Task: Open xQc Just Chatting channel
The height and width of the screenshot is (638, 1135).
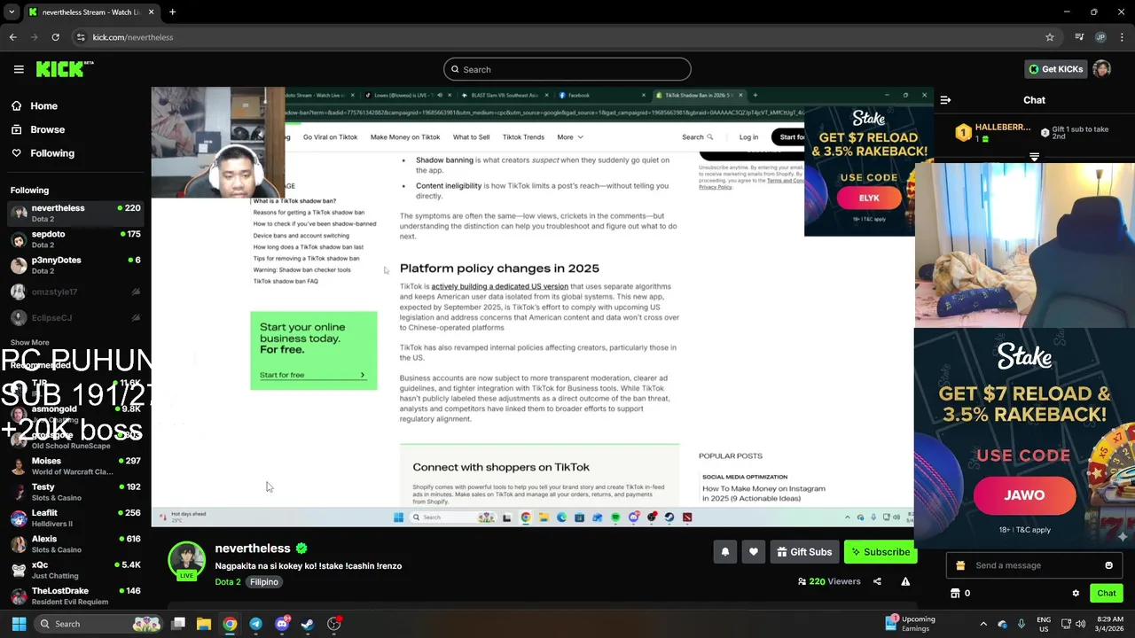Action: click(75, 570)
